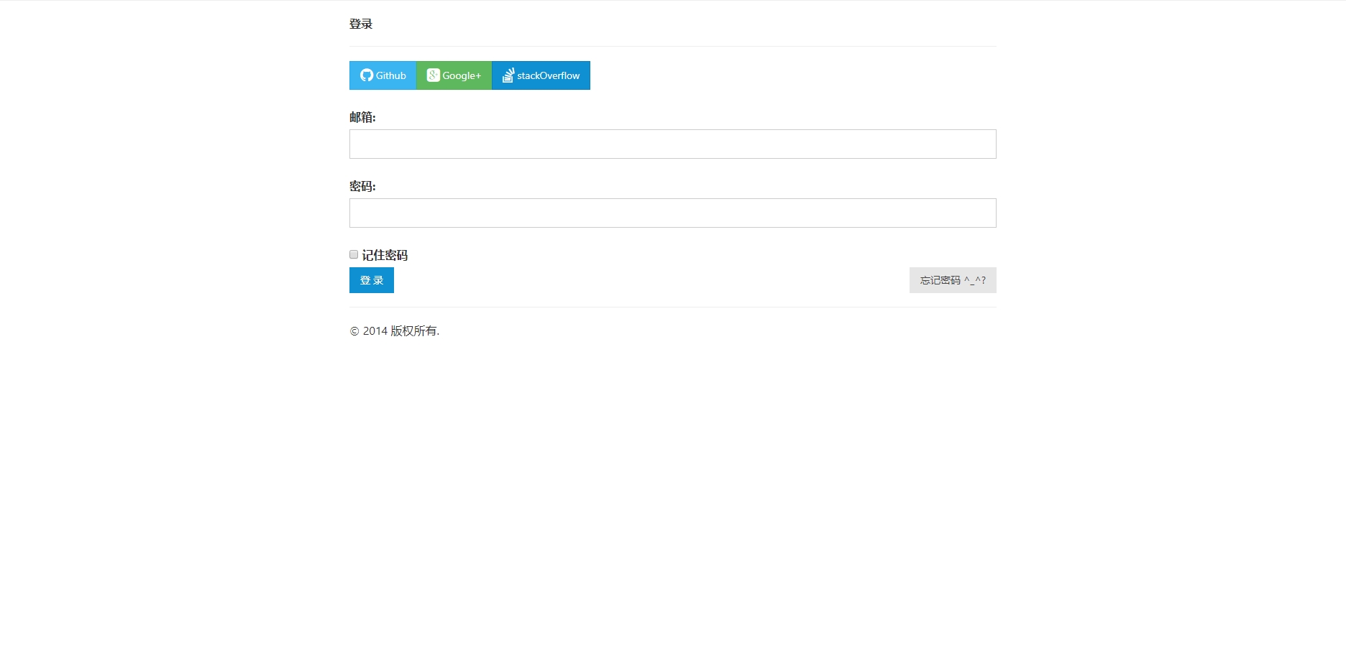Click the 密码 password input field
The height and width of the screenshot is (653, 1346).
(672, 213)
